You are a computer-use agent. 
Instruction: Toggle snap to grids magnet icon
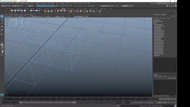click(x=61, y=6)
